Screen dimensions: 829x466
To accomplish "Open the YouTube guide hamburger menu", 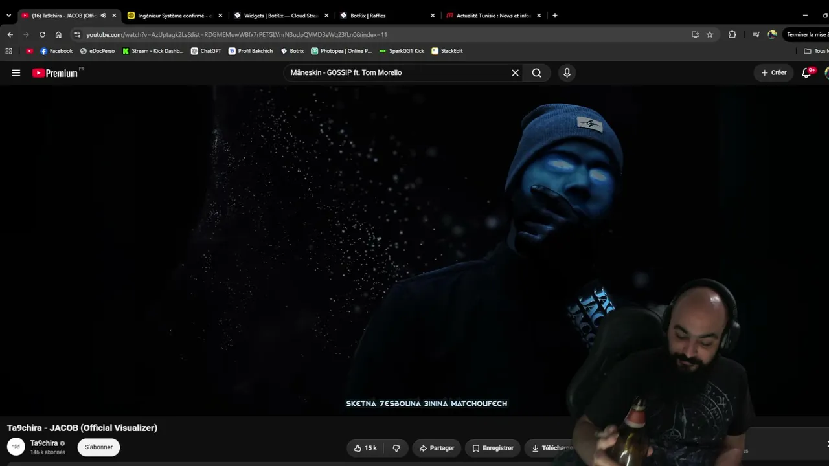I will [x=16, y=73].
